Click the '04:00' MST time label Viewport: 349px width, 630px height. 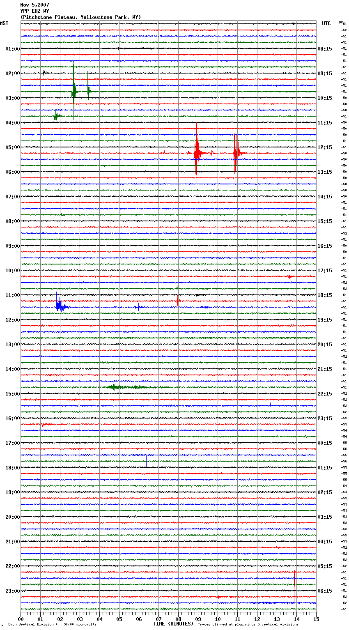13,123
